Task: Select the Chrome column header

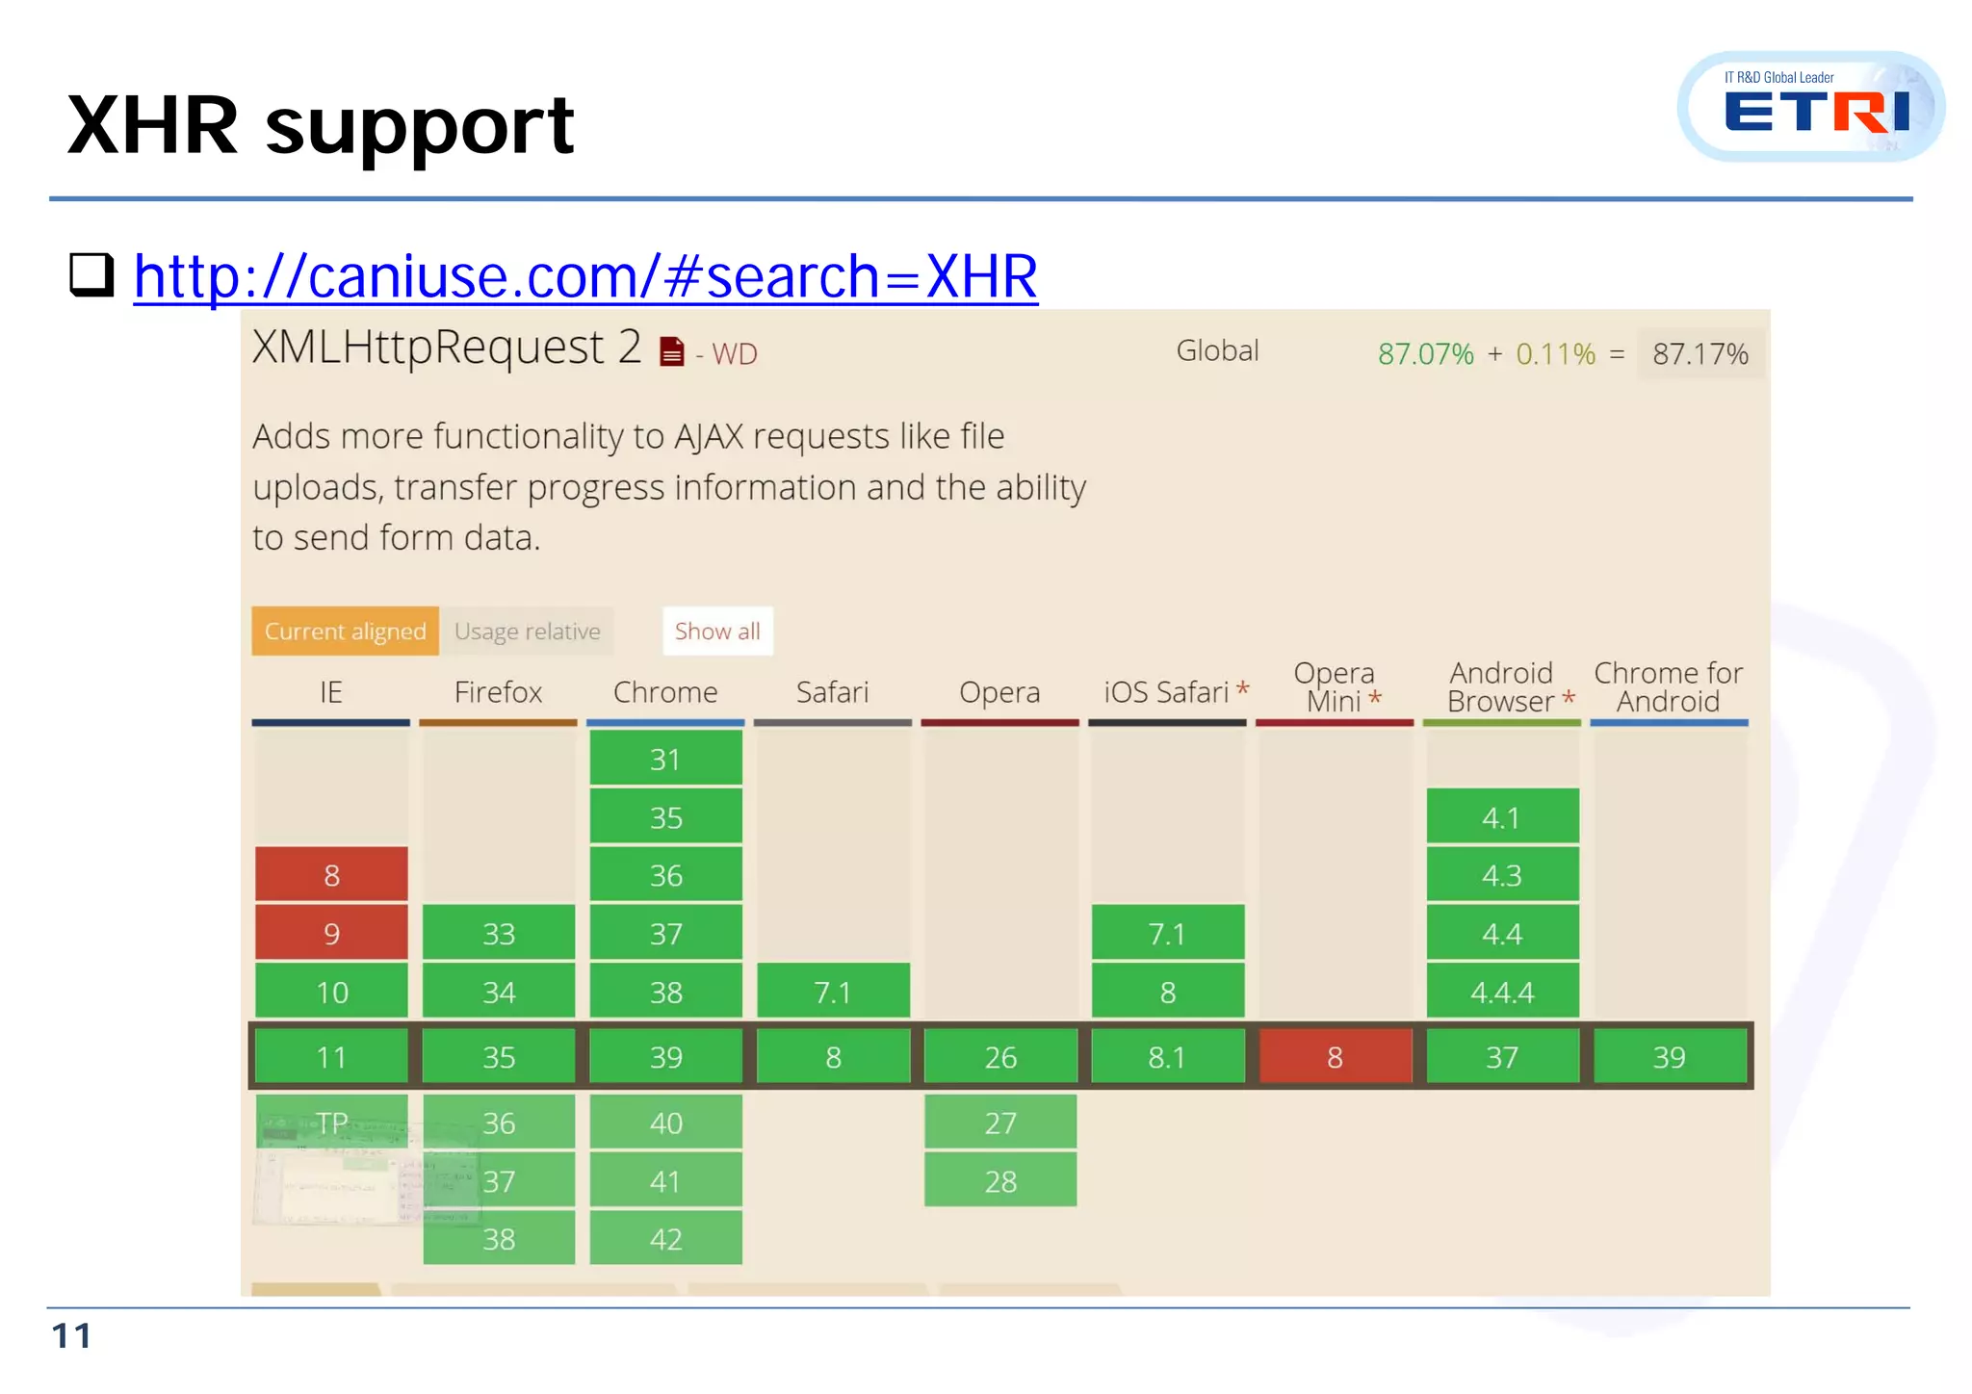Action: [665, 692]
